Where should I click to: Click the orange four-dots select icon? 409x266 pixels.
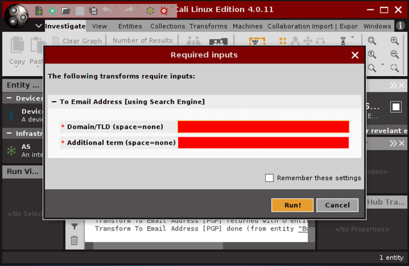tap(283, 41)
